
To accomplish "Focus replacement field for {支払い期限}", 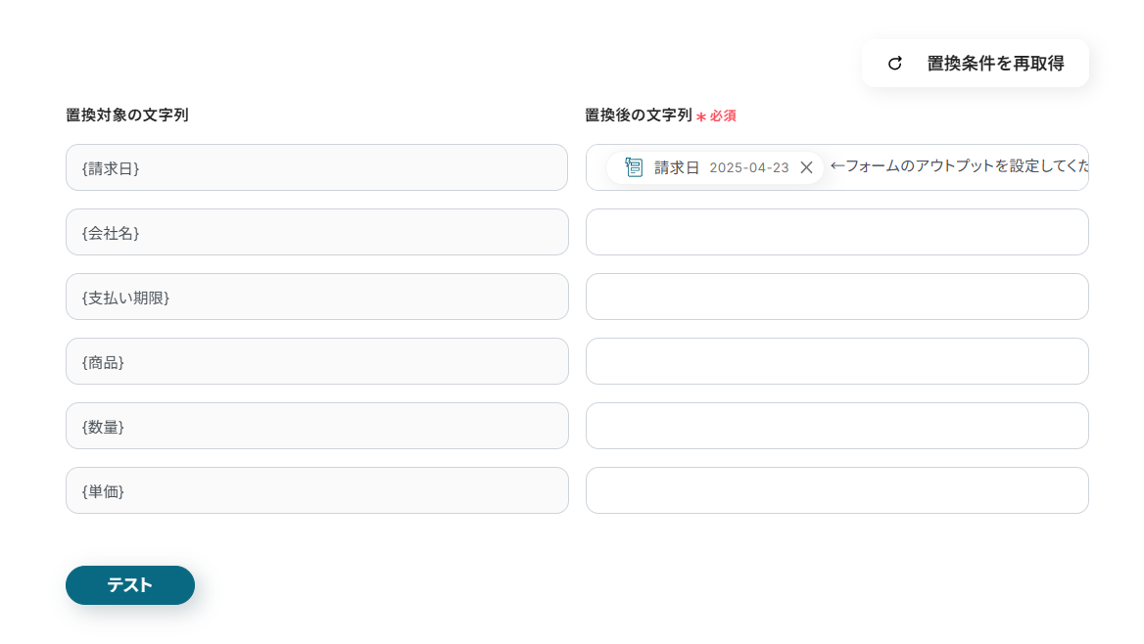I will click(x=836, y=297).
